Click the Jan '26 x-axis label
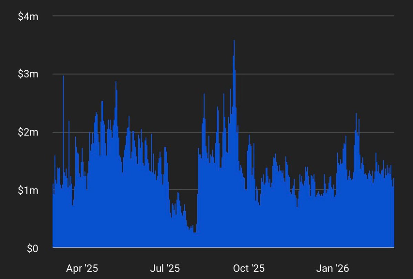This screenshot has height=279, width=413. click(x=332, y=268)
